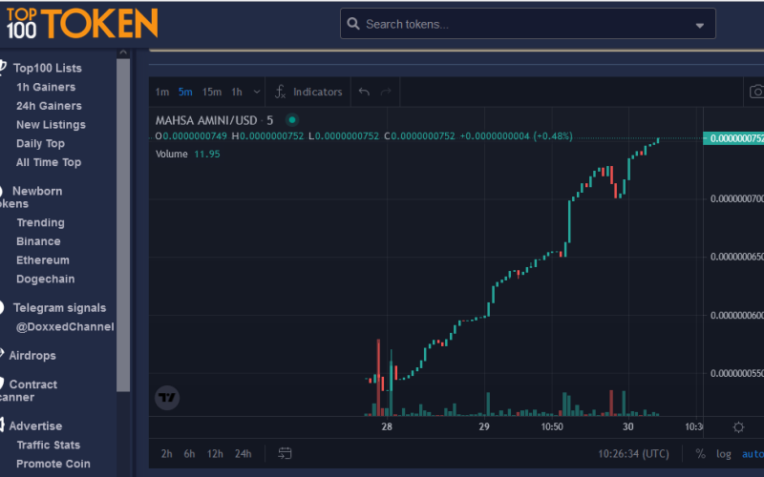The width and height of the screenshot is (764, 477).
Task: Expand the search tokens dropdown arrow
Action: (700, 25)
